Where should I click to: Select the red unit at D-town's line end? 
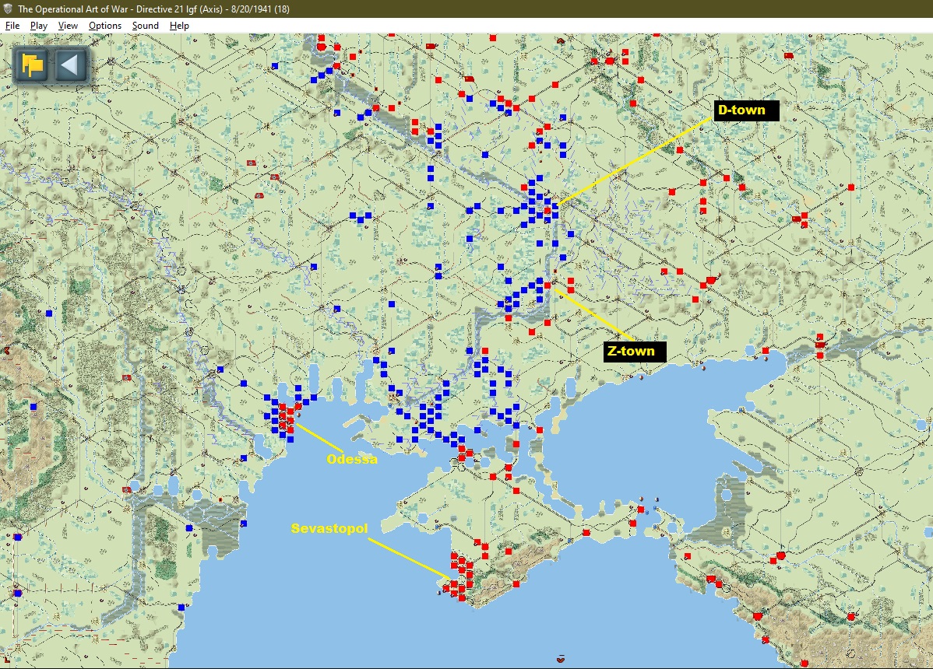(547, 210)
